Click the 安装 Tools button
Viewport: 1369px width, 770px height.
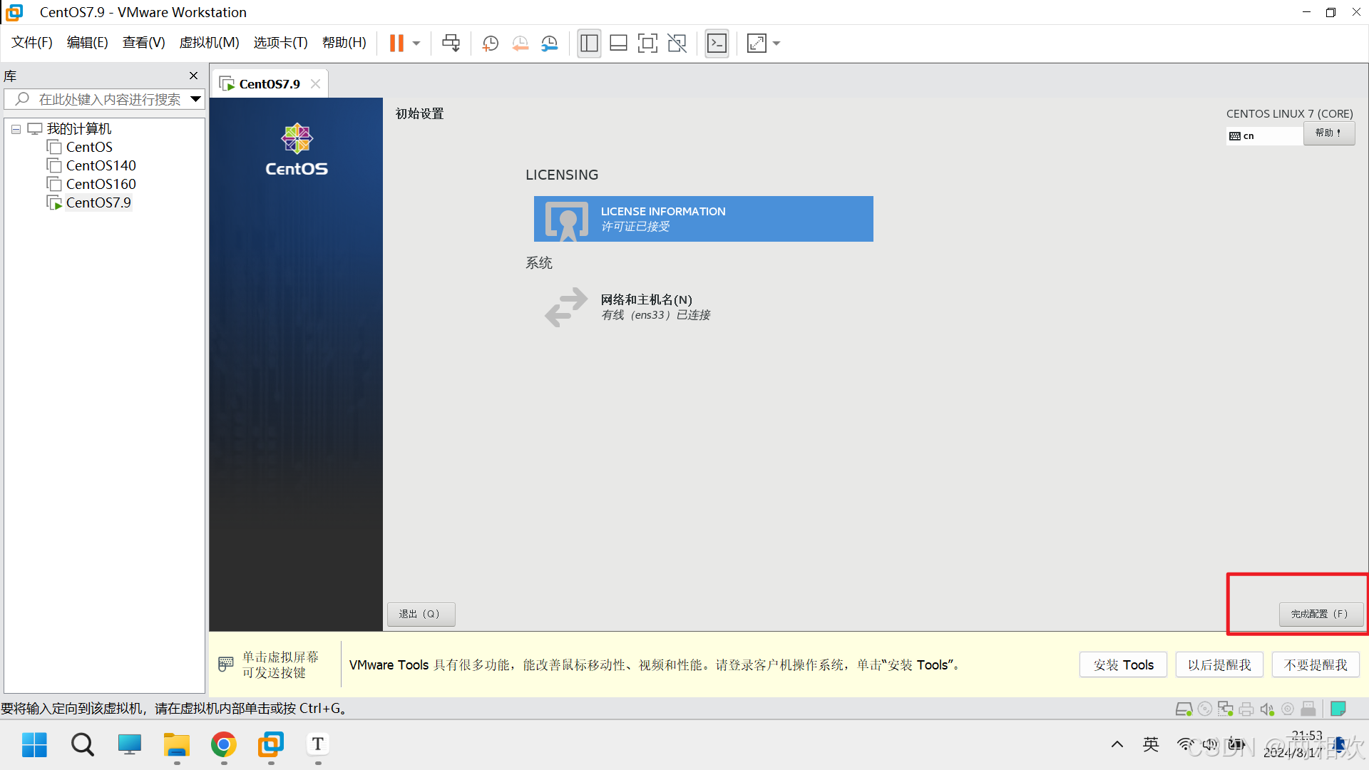click(x=1123, y=664)
